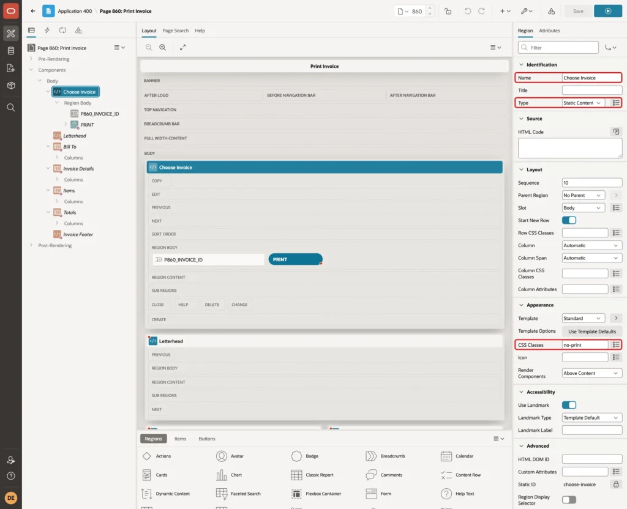This screenshot has height=509, width=627.
Task: Open the Landmark Type dropdown
Action: 592,417
